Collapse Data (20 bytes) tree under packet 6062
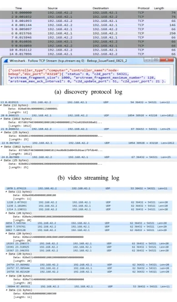Screen dimensions: 177x302 click(6, 234)
